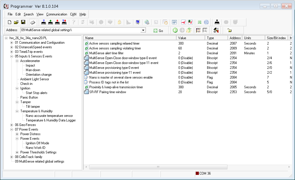Switch to the colored detail list view

point(198,30)
